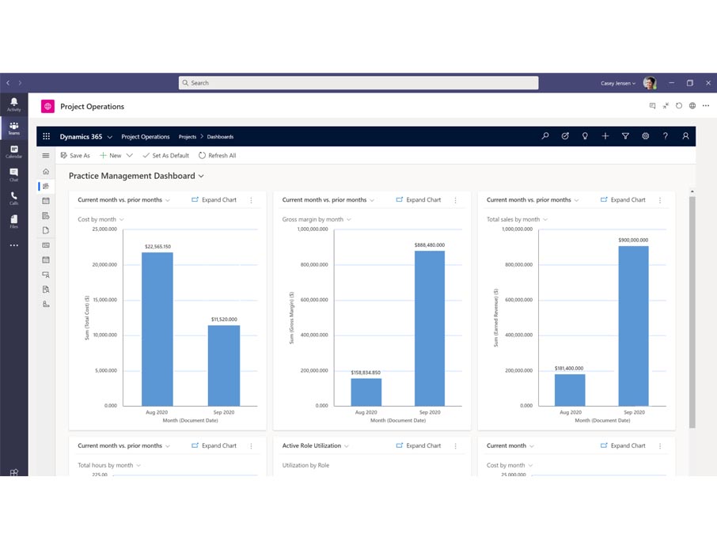
Task: Select the Home icon in the left sitemap
Action: click(46, 171)
